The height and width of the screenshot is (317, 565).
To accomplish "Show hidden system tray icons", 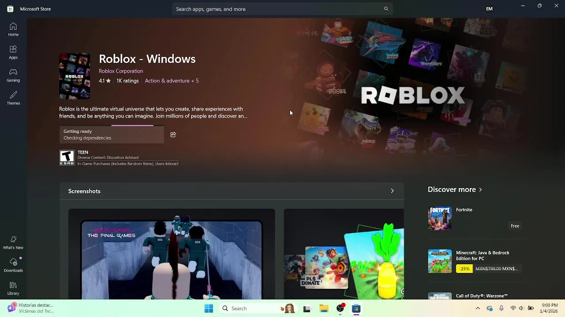I will (x=478, y=309).
